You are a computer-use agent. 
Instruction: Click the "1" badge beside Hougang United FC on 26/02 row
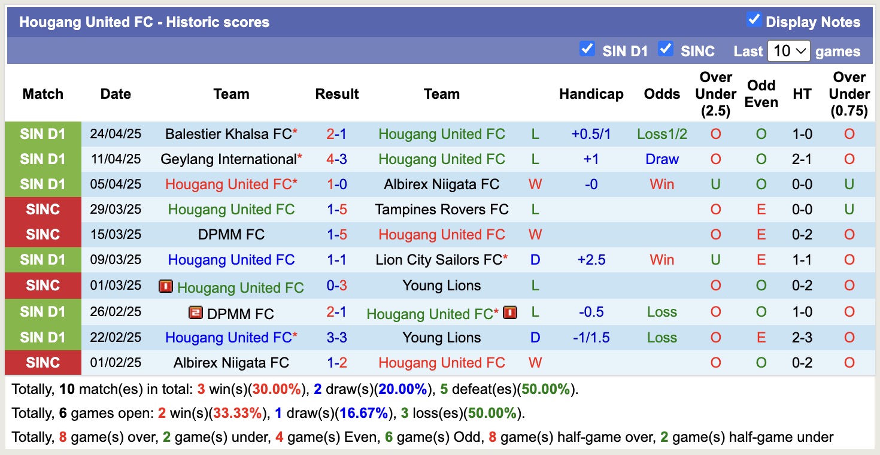pos(510,312)
